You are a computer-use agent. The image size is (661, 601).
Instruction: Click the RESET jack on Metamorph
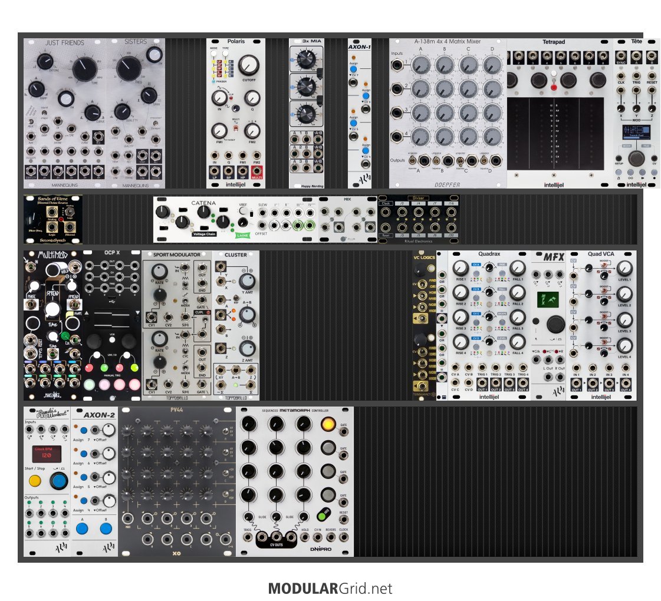point(344,520)
